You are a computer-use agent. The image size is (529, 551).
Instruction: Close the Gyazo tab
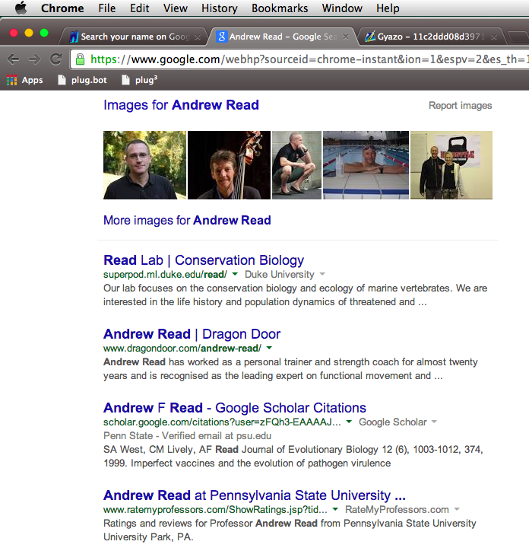coord(494,37)
